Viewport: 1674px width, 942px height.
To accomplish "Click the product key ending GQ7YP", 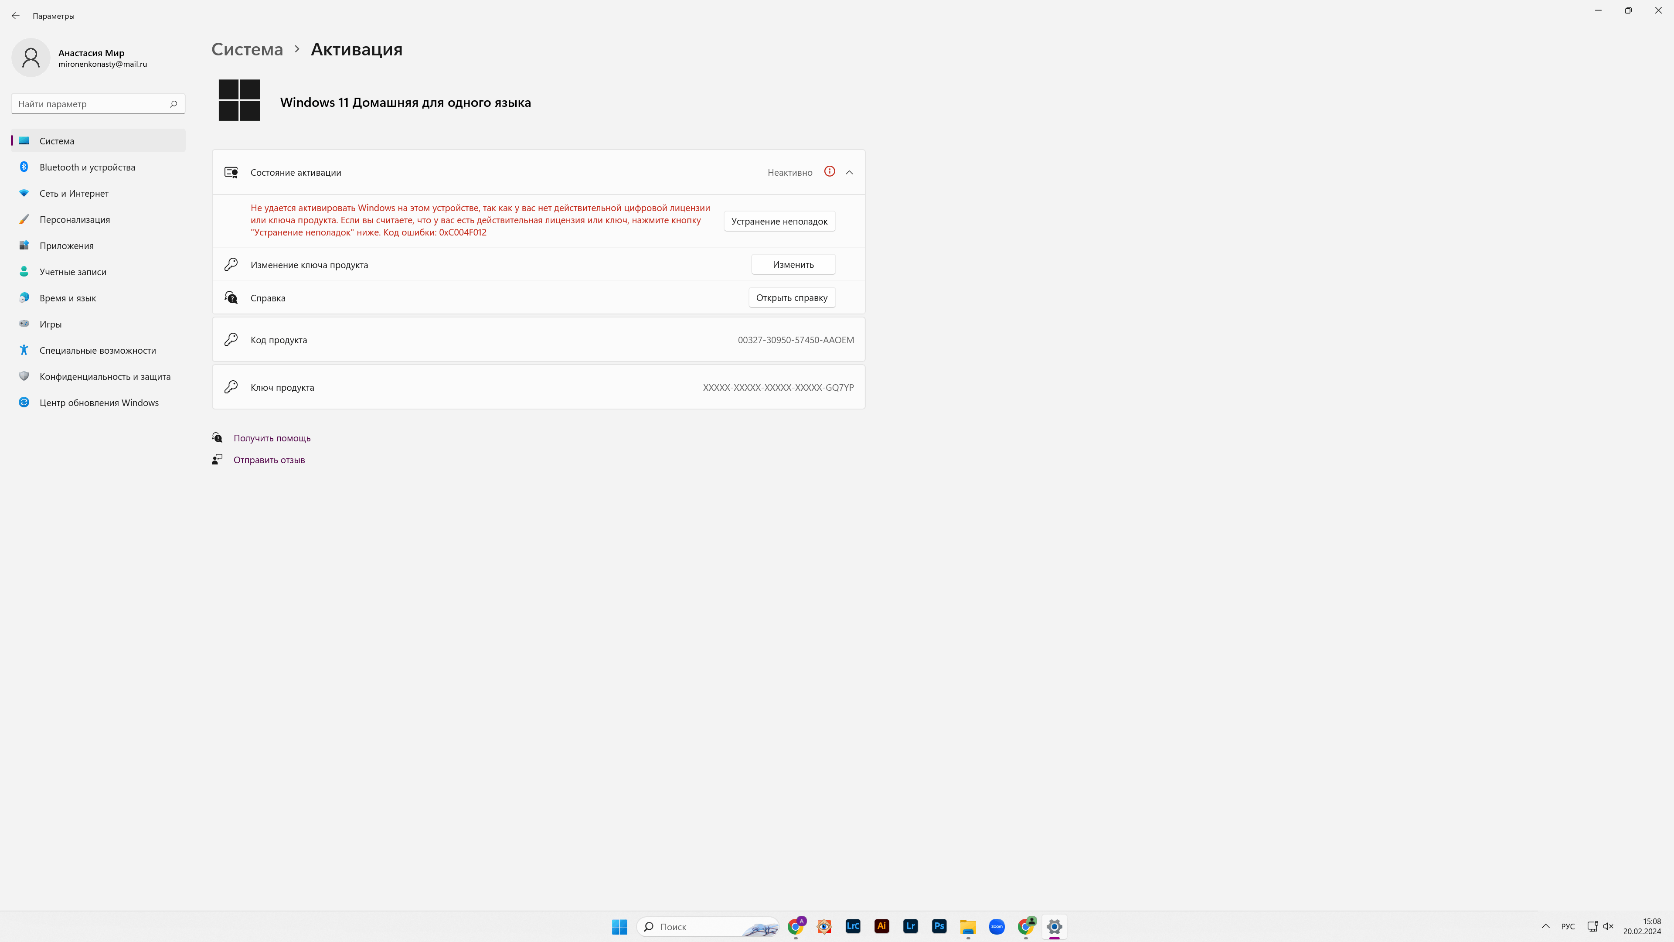I will (778, 387).
